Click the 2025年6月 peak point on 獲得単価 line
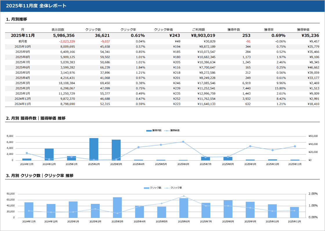This screenshot has width=325, height=231. (183, 142)
